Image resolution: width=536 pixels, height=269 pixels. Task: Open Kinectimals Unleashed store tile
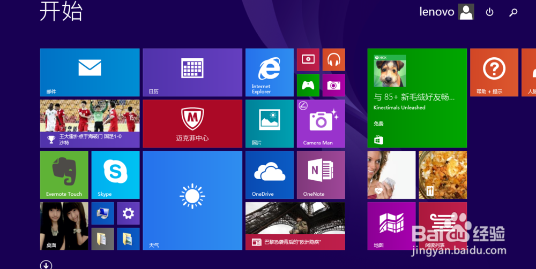[417, 98]
